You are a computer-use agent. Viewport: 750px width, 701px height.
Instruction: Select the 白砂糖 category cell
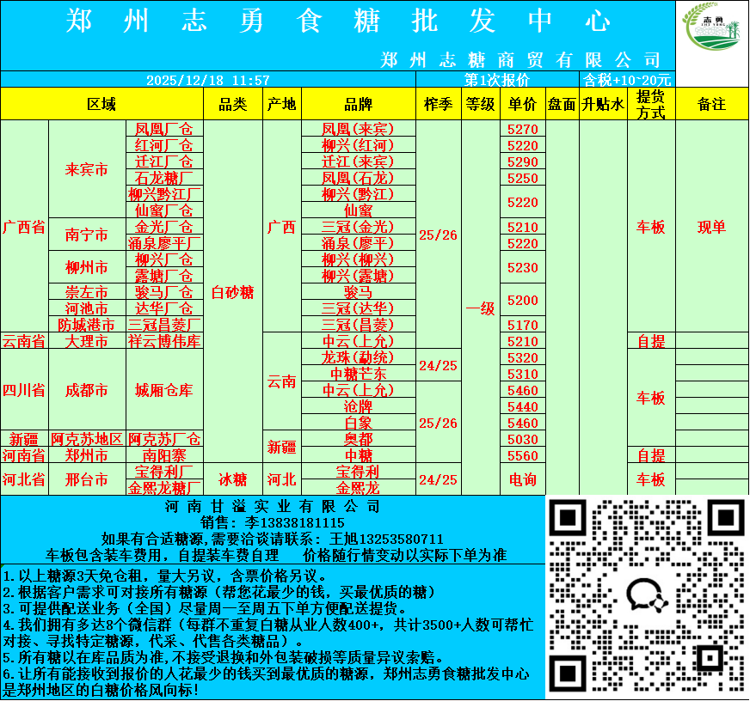coord(233,292)
